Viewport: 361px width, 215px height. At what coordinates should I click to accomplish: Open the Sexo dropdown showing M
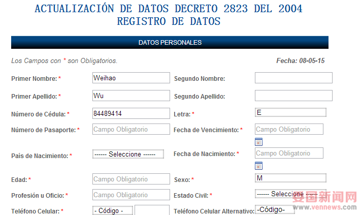click(x=290, y=178)
